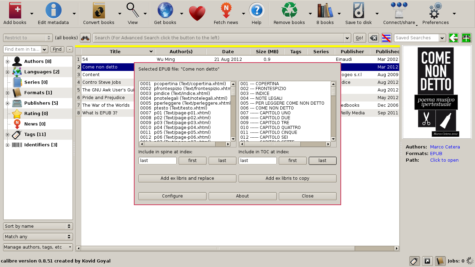Open Connect/share
Image resolution: width=475 pixels, height=267 pixels.
(x=399, y=10)
